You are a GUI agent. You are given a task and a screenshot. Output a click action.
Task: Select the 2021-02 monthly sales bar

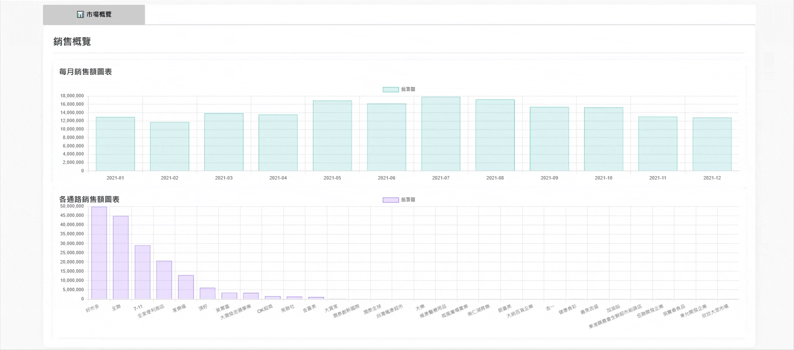pos(169,146)
